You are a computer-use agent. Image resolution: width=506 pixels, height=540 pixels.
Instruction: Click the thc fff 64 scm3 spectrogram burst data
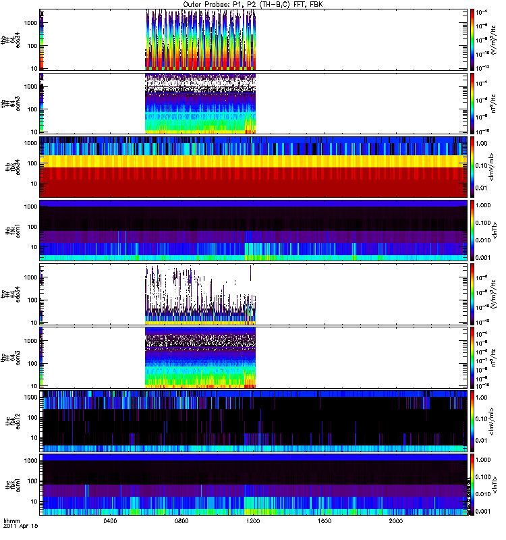point(200,358)
